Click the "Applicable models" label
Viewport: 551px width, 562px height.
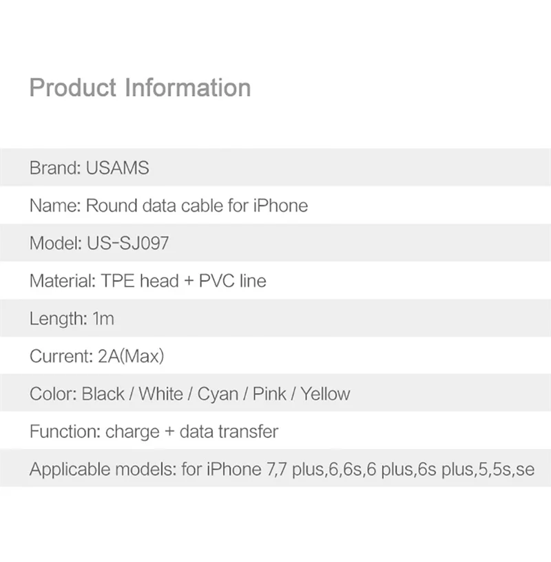[103, 470]
